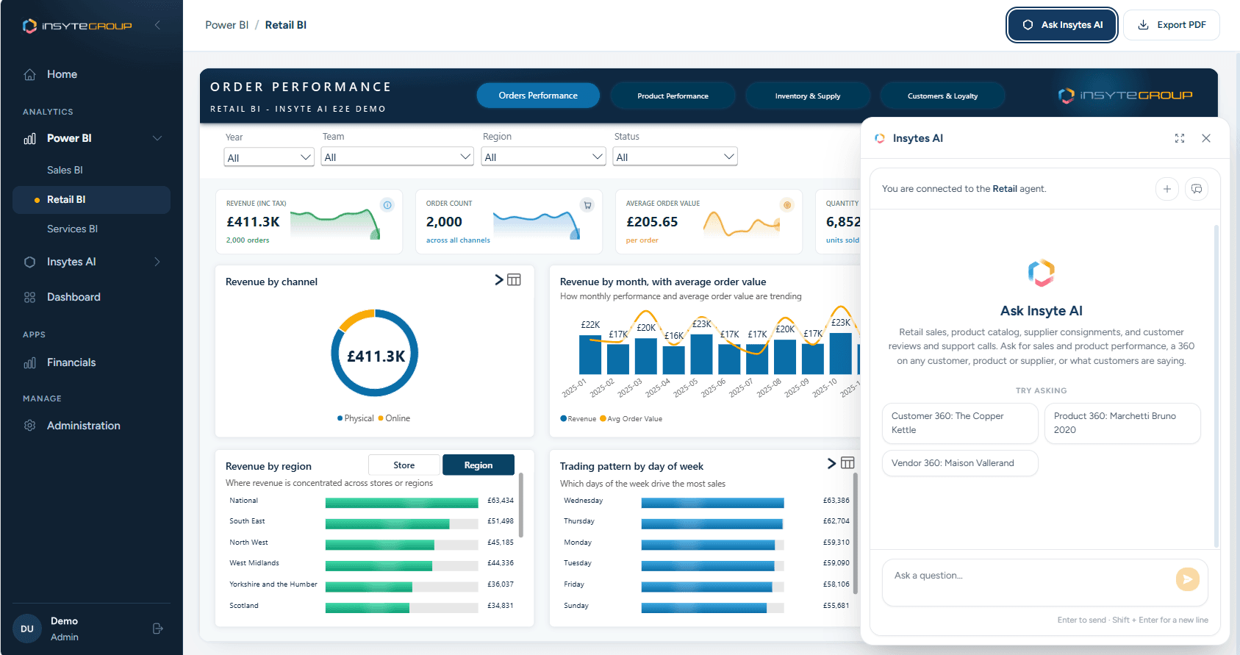Close the Insytes AI panel
Viewport: 1240px width, 655px height.
click(x=1206, y=138)
